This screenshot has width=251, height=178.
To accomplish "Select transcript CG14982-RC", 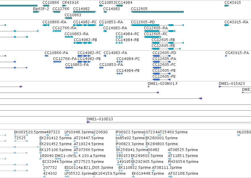I will (85, 22).
